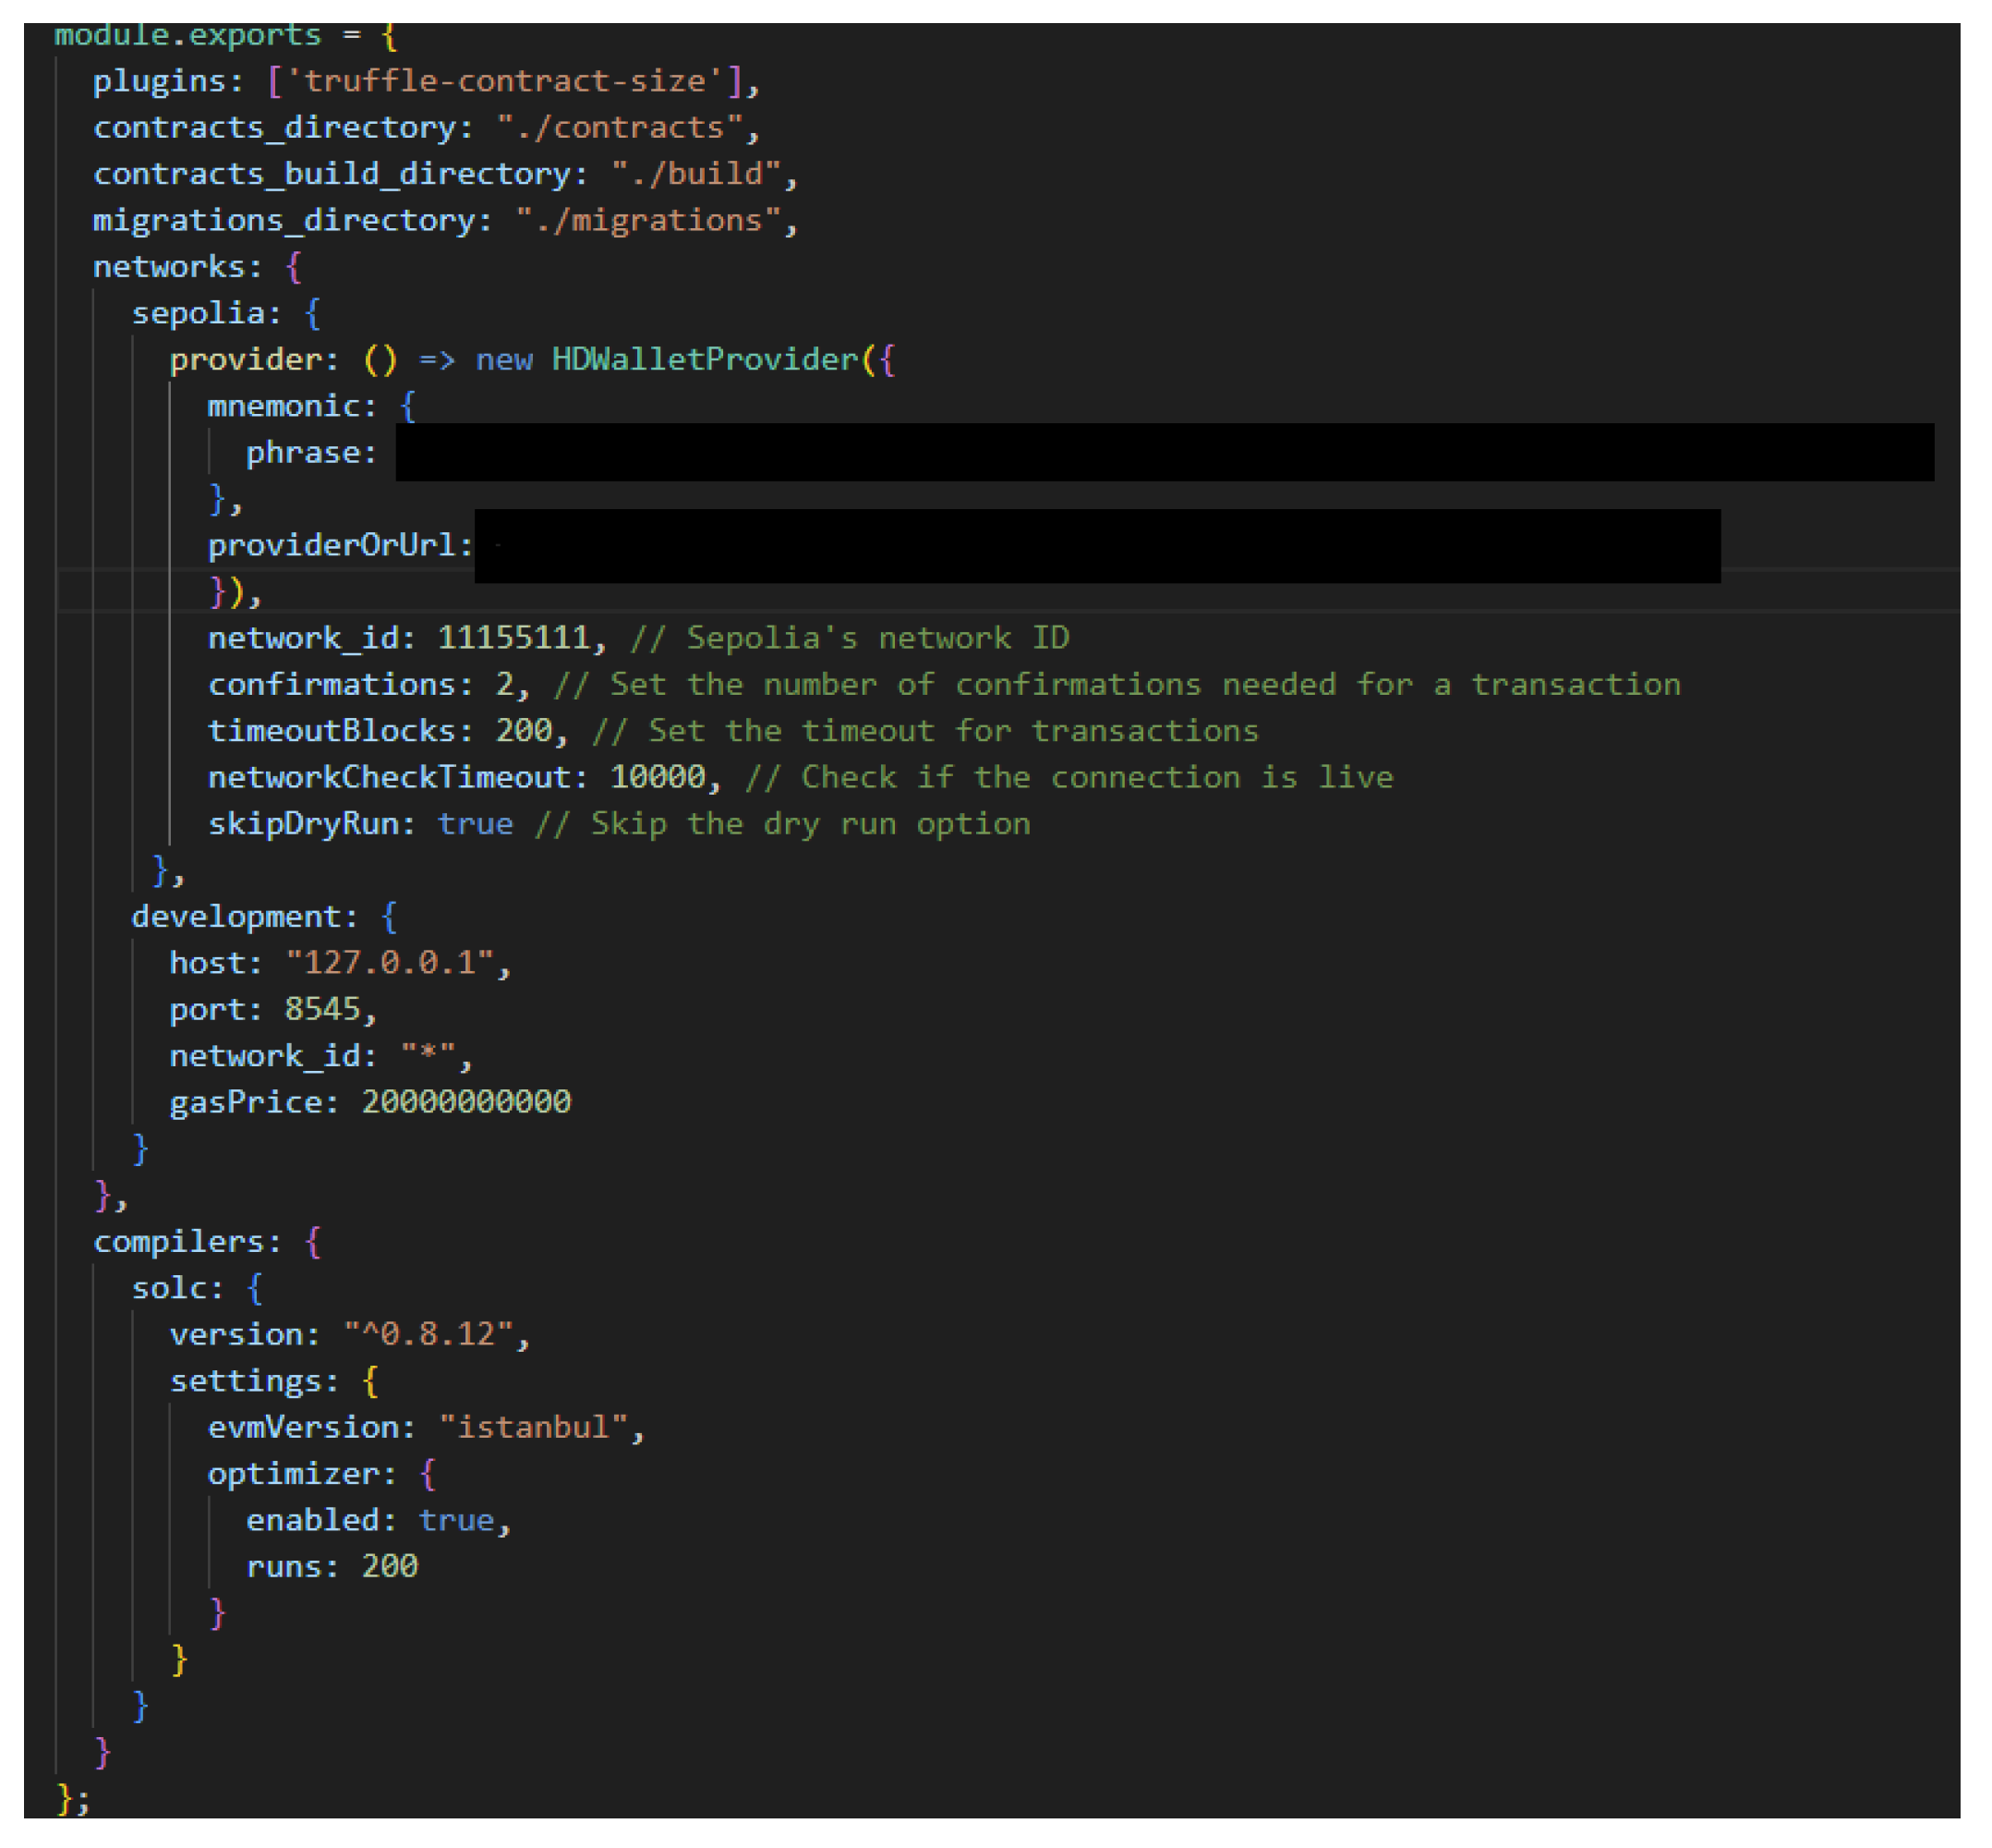Click the runs value 200
This screenshot has height=1848, width=1992.
pyautogui.click(x=389, y=1566)
